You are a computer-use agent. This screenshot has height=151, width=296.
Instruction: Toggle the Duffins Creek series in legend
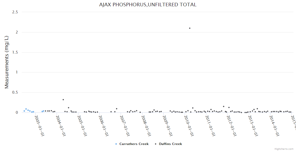coord(170,144)
